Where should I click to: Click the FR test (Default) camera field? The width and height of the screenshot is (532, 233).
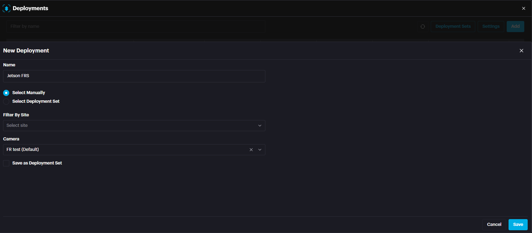tap(123, 150)
